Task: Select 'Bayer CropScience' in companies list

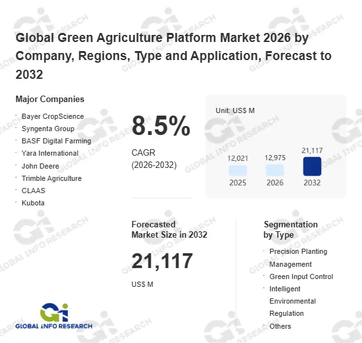Action: tap(52, 116)
